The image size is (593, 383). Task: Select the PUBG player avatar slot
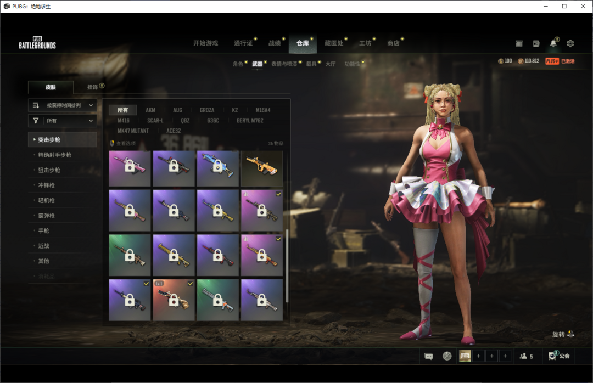pyautogui.click(x=465, y=356)
